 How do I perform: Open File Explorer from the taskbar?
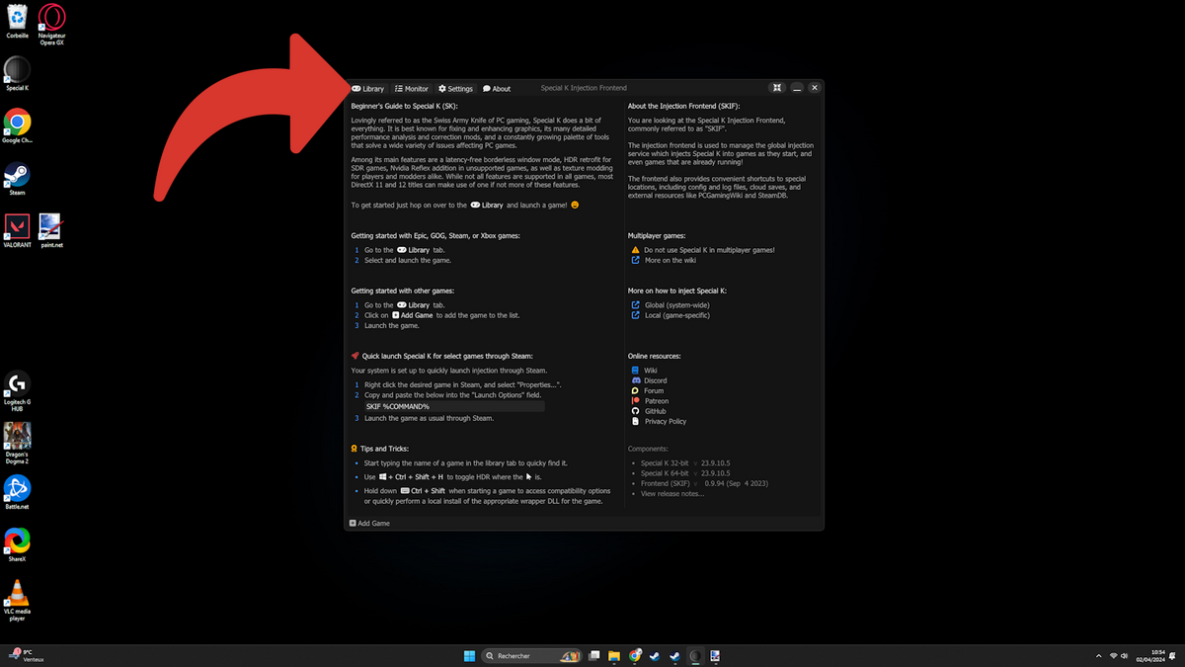tap(614, 655)
